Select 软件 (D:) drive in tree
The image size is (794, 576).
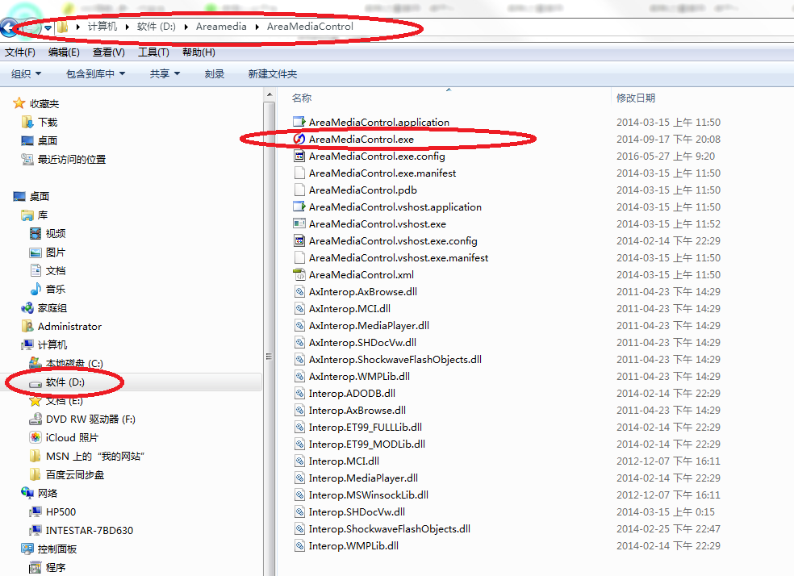point(65,382)
